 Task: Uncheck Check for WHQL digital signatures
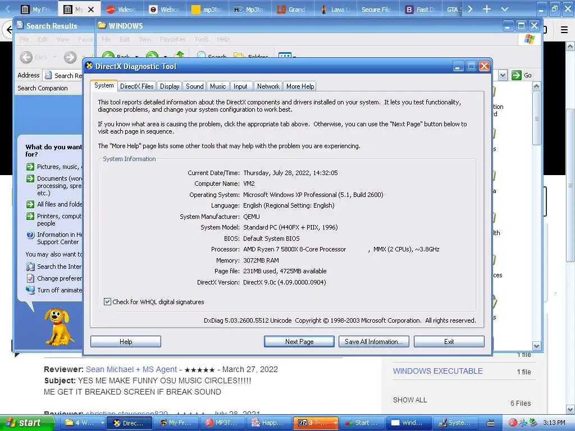point(107,301)
